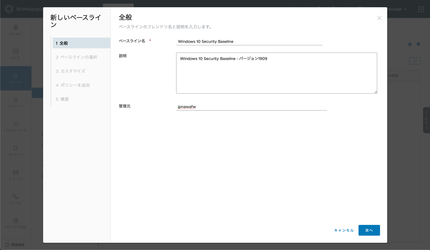The image size is (430, 250).
Task: Click the 関連情報 info icon
Action: 7,245
